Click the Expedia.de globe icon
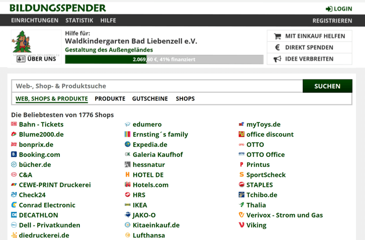 click(x=128, y=144)
